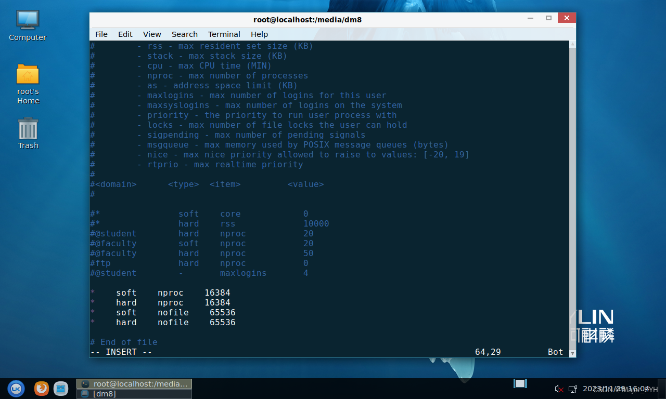Click the '64,29' cursor position indicator

(x=488, y=352)
